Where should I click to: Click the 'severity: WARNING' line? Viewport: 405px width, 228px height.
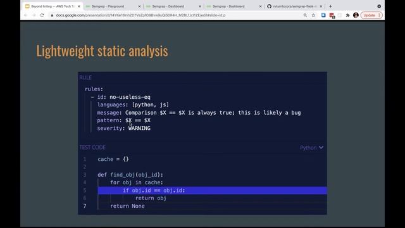point(124,128)
